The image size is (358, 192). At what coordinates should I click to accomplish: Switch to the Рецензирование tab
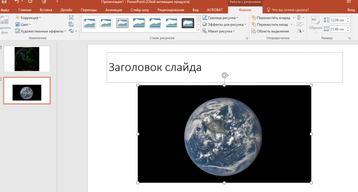coord(171,10)
